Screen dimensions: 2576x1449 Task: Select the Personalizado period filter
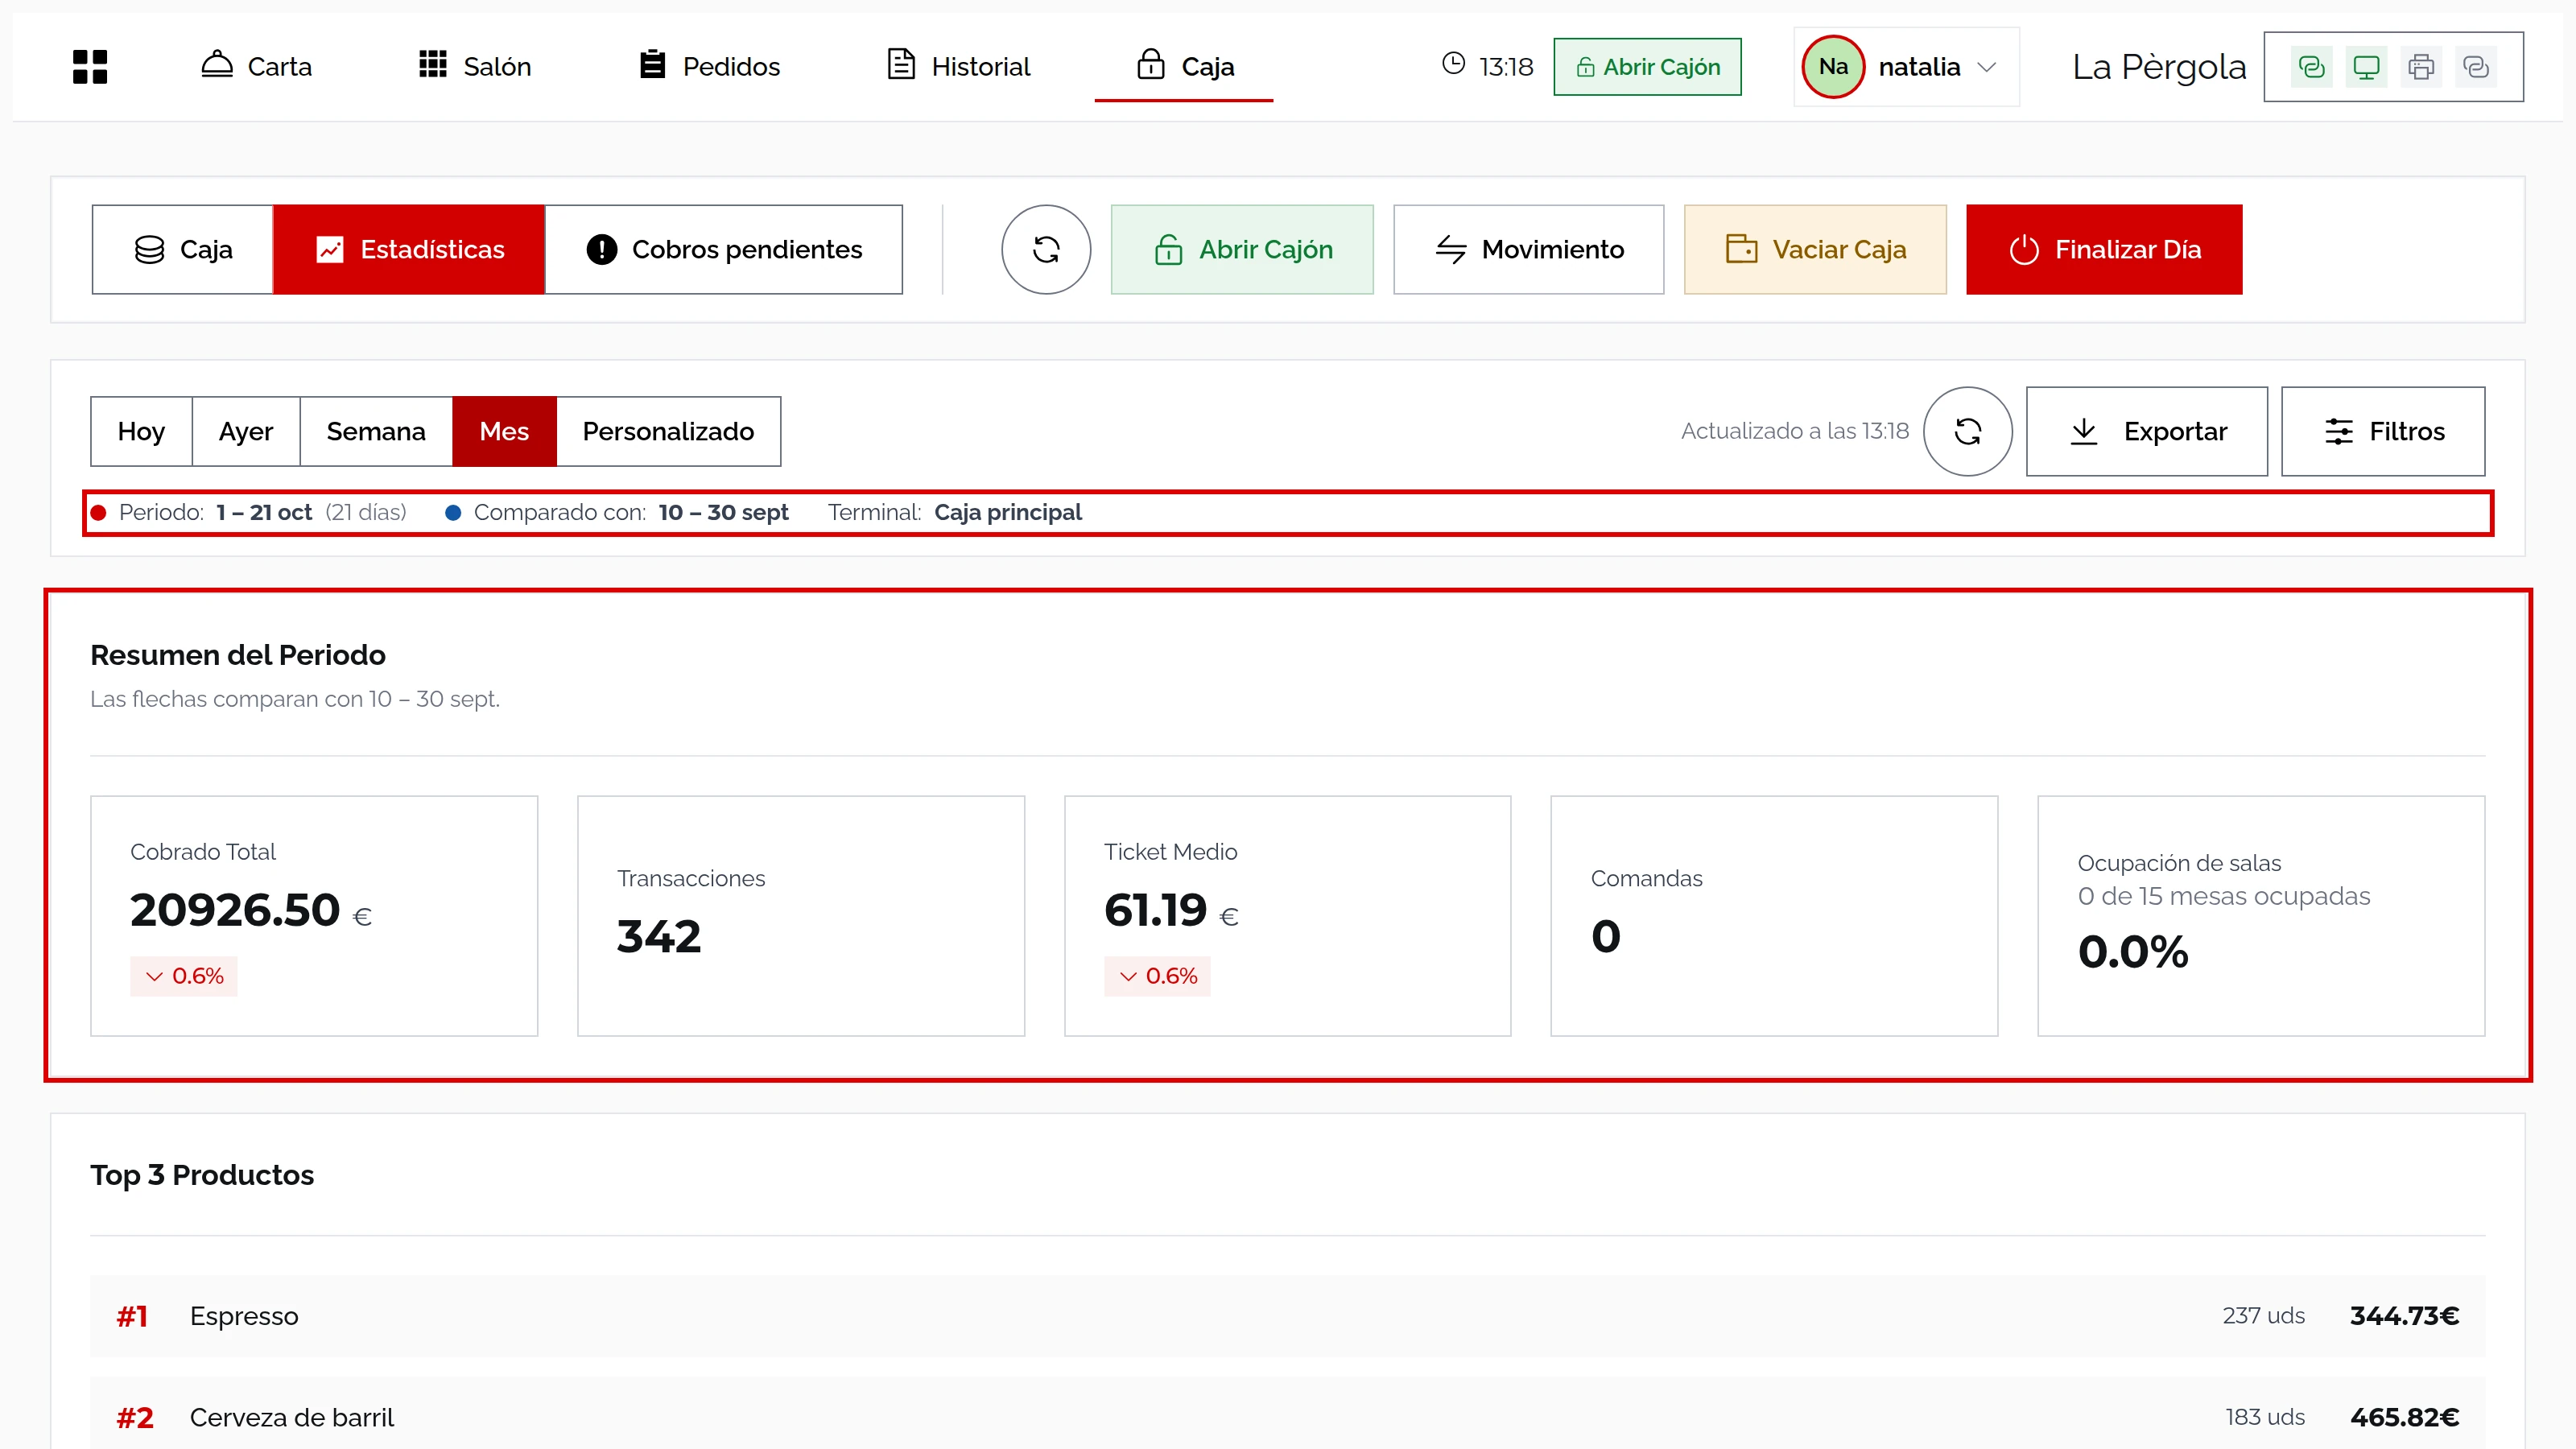coord(668,431)
